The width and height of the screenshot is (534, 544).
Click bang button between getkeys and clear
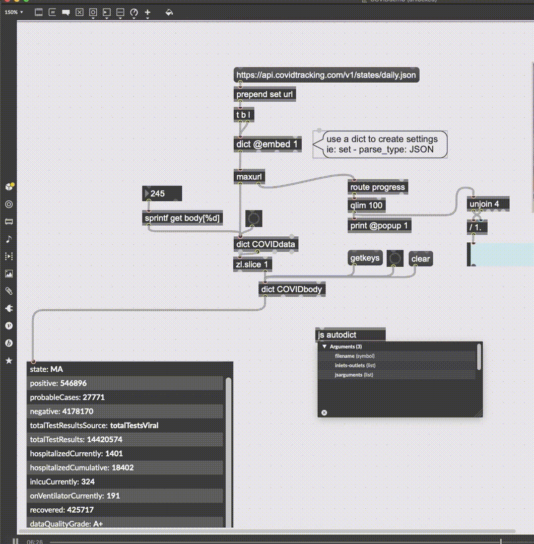pyautogui.click(x=395, y=259)
